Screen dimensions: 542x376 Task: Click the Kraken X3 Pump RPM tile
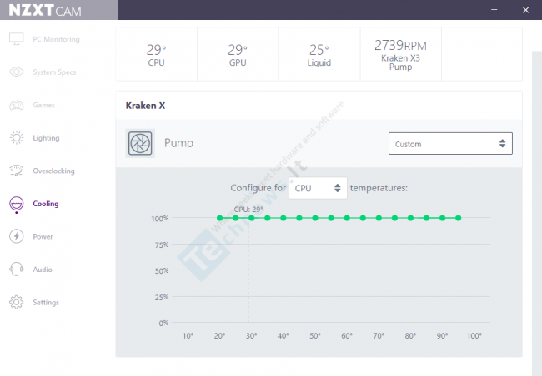(400, 54)
